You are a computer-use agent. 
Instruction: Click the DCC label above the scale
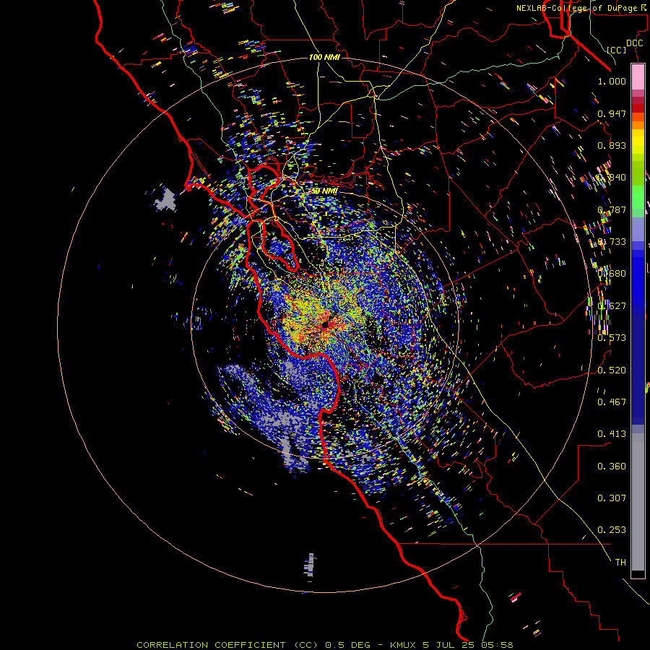pos(635,43)
